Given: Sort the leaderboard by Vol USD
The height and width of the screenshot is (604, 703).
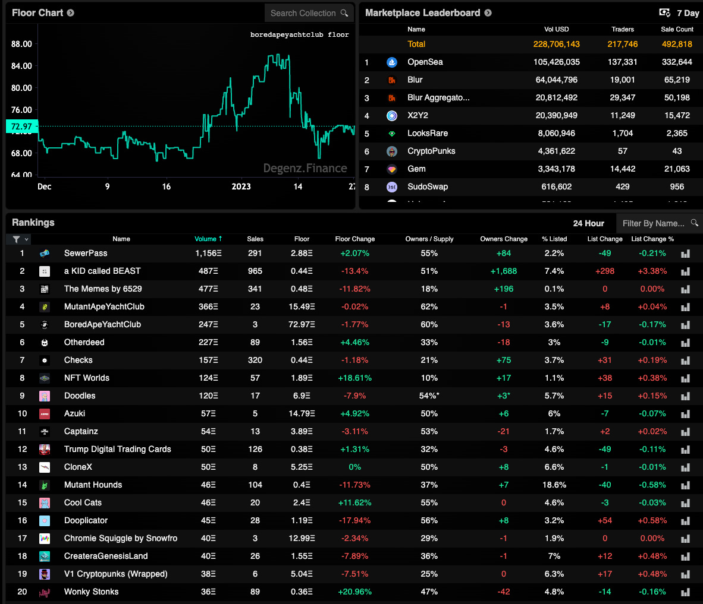Looking at the screenshot, I should coord(556,29).
